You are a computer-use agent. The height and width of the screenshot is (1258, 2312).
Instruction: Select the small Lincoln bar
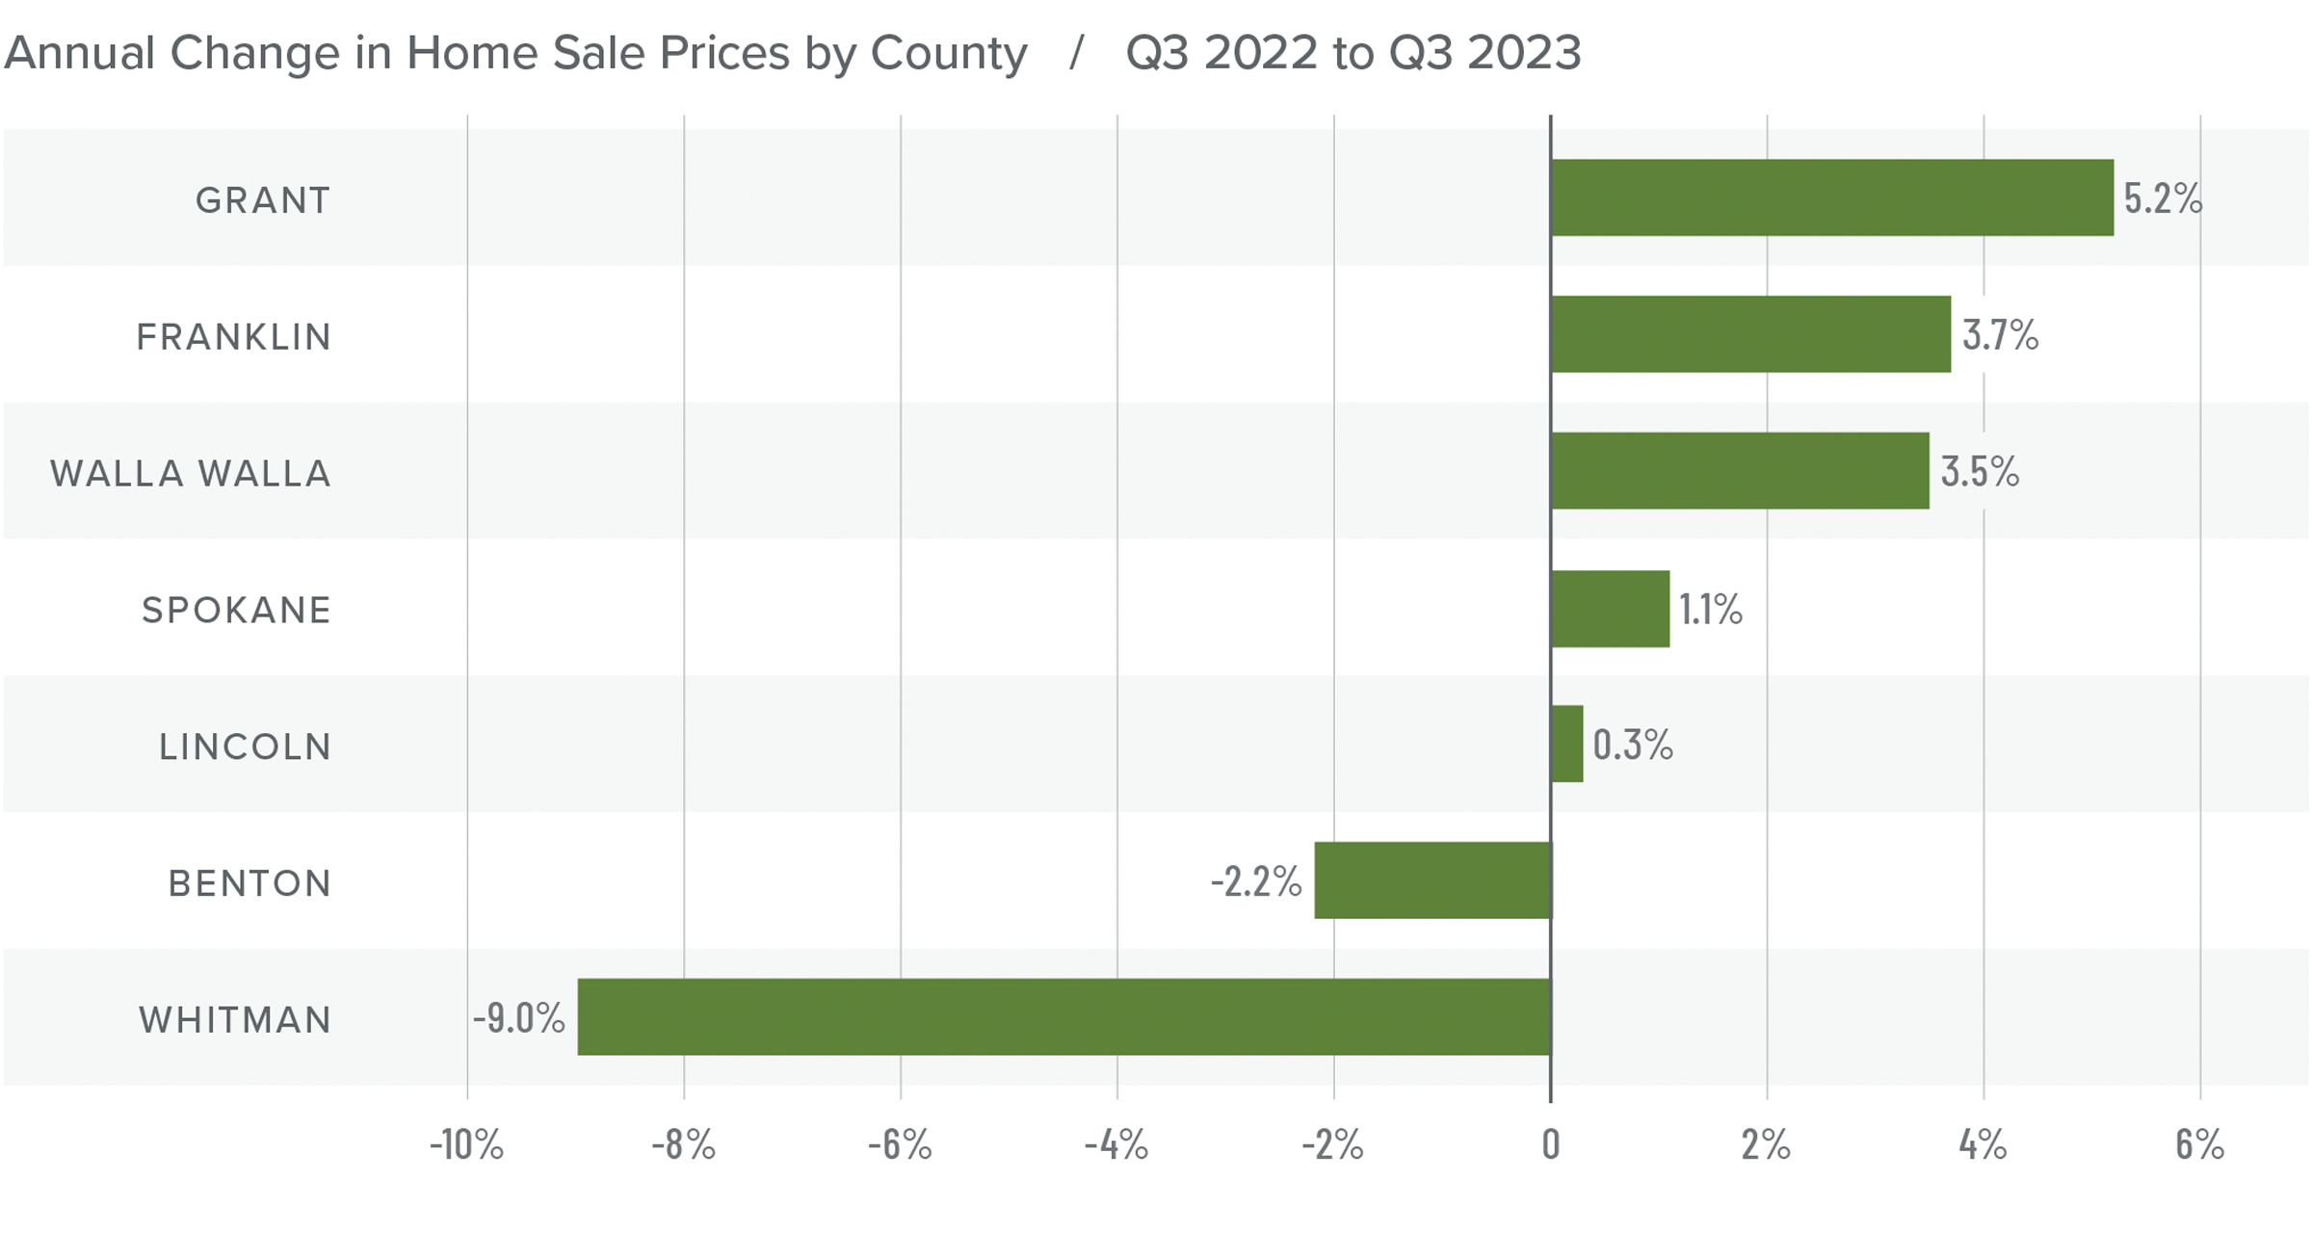1567,744
